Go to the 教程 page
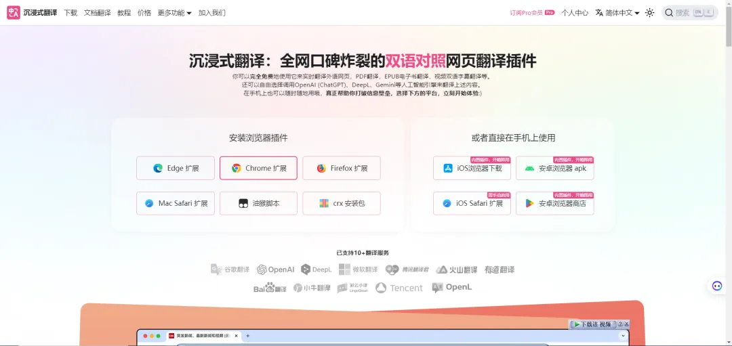 (124, 13)
